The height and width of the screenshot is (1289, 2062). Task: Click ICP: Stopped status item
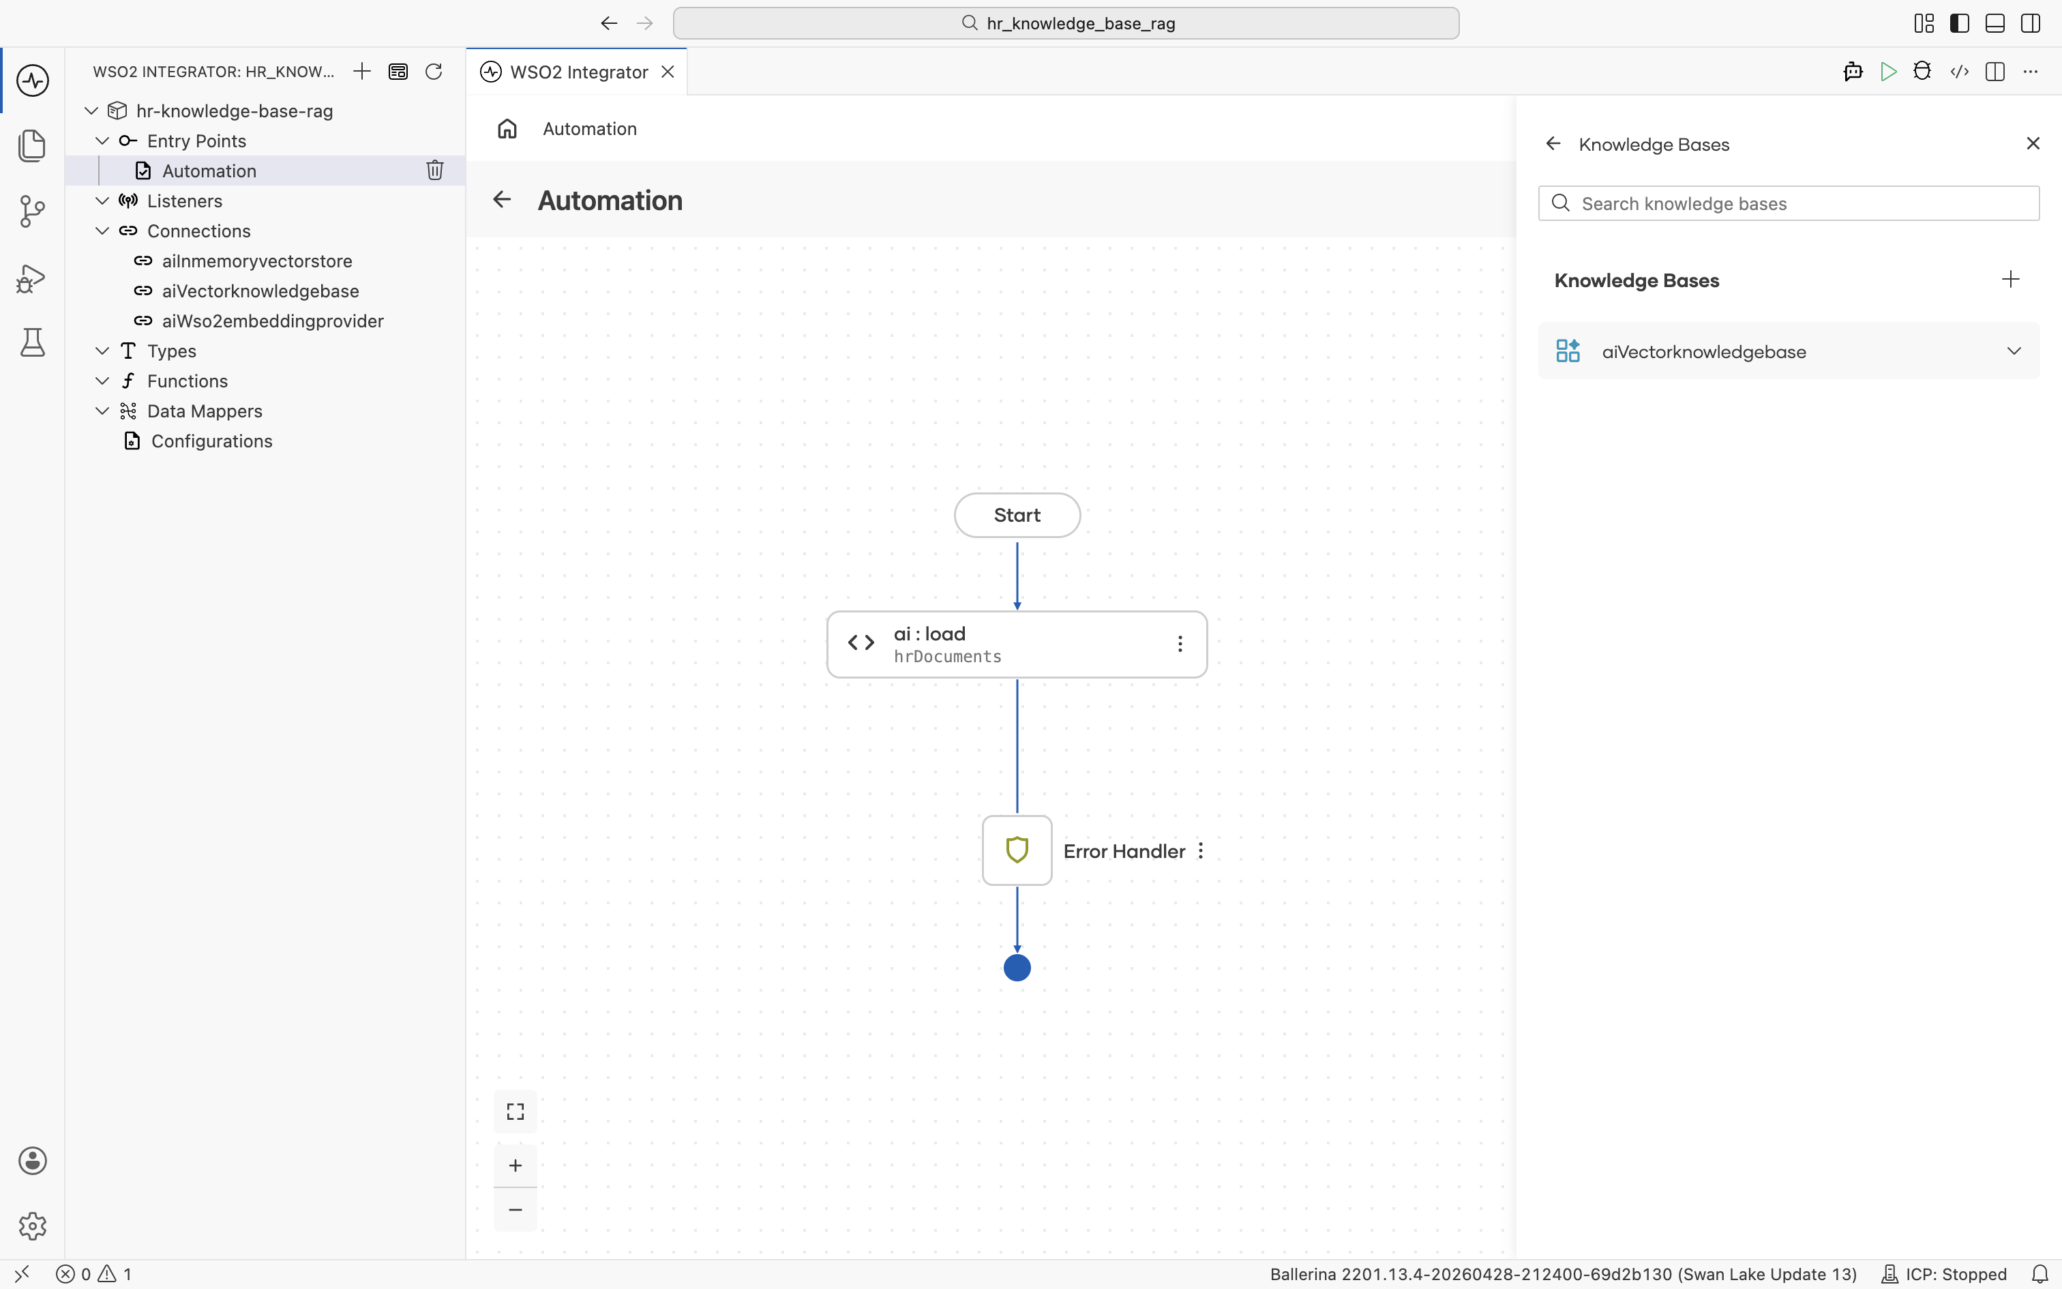point(1945,1274)
